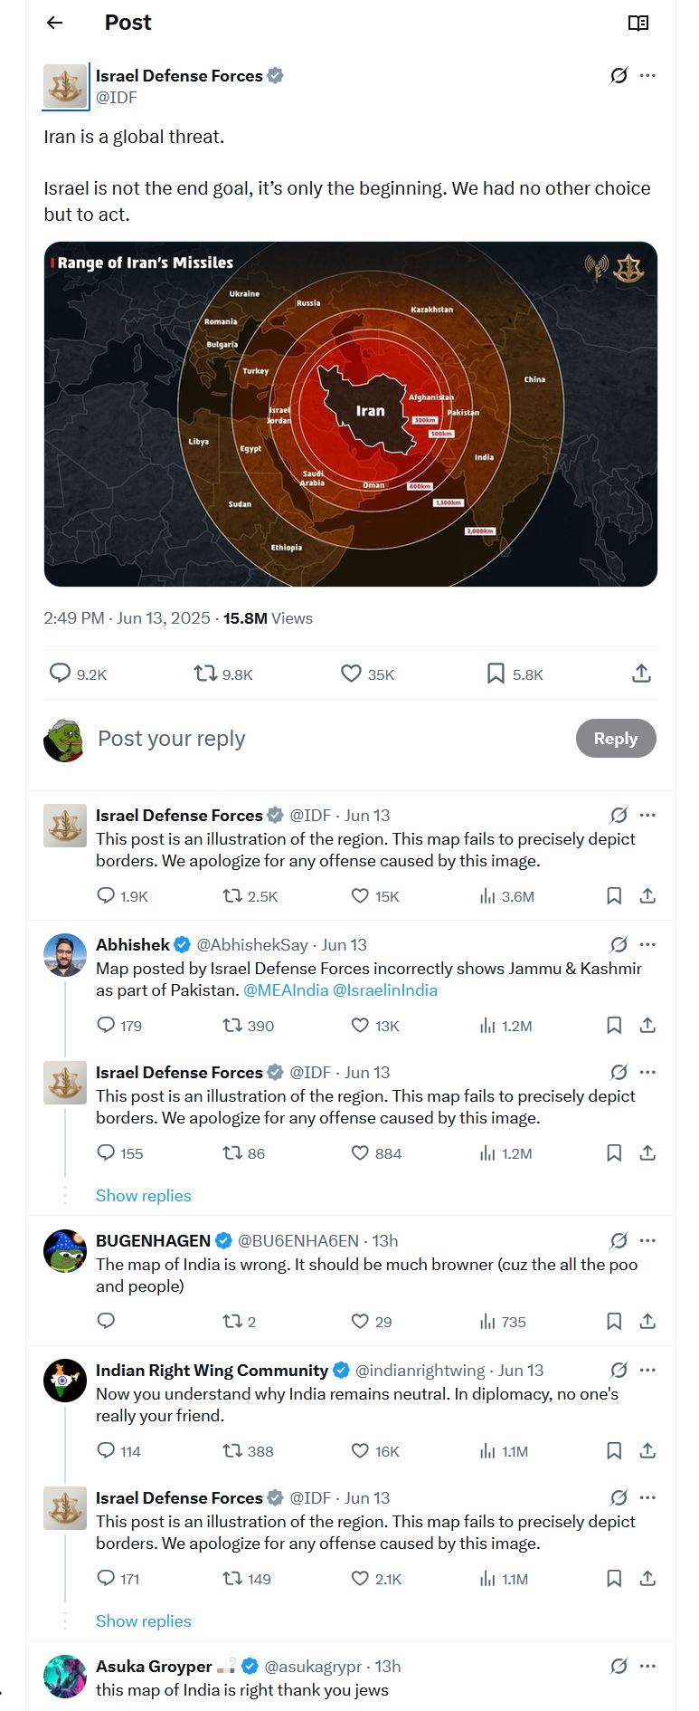View analytics of IDF apology reply 3.6M
This screenshot has width=699, height=1711.
pos(507,896)
